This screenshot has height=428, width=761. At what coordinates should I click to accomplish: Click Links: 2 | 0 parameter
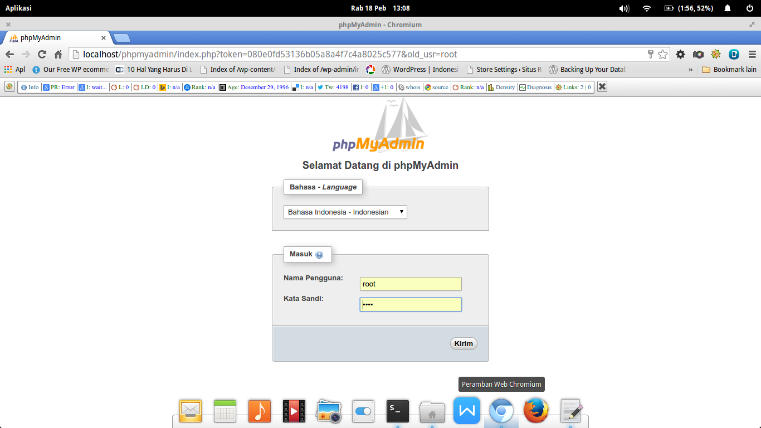573,87
